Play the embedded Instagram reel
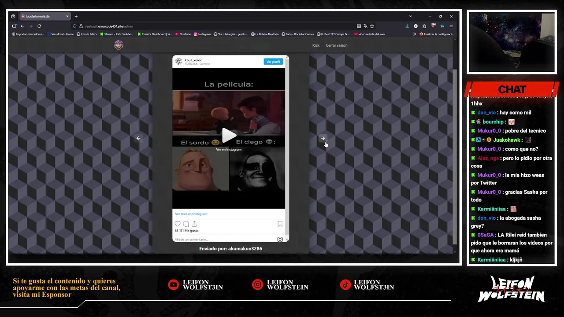 point(229,136)
